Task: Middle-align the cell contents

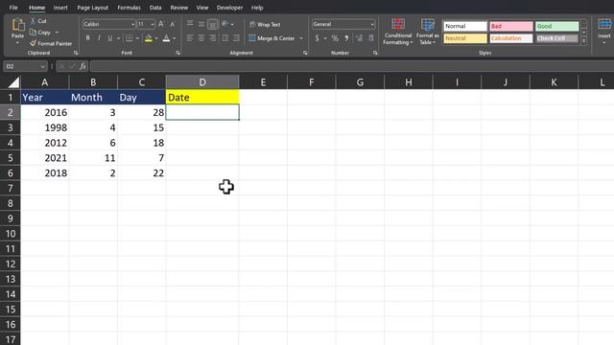Action: [201, 24]
